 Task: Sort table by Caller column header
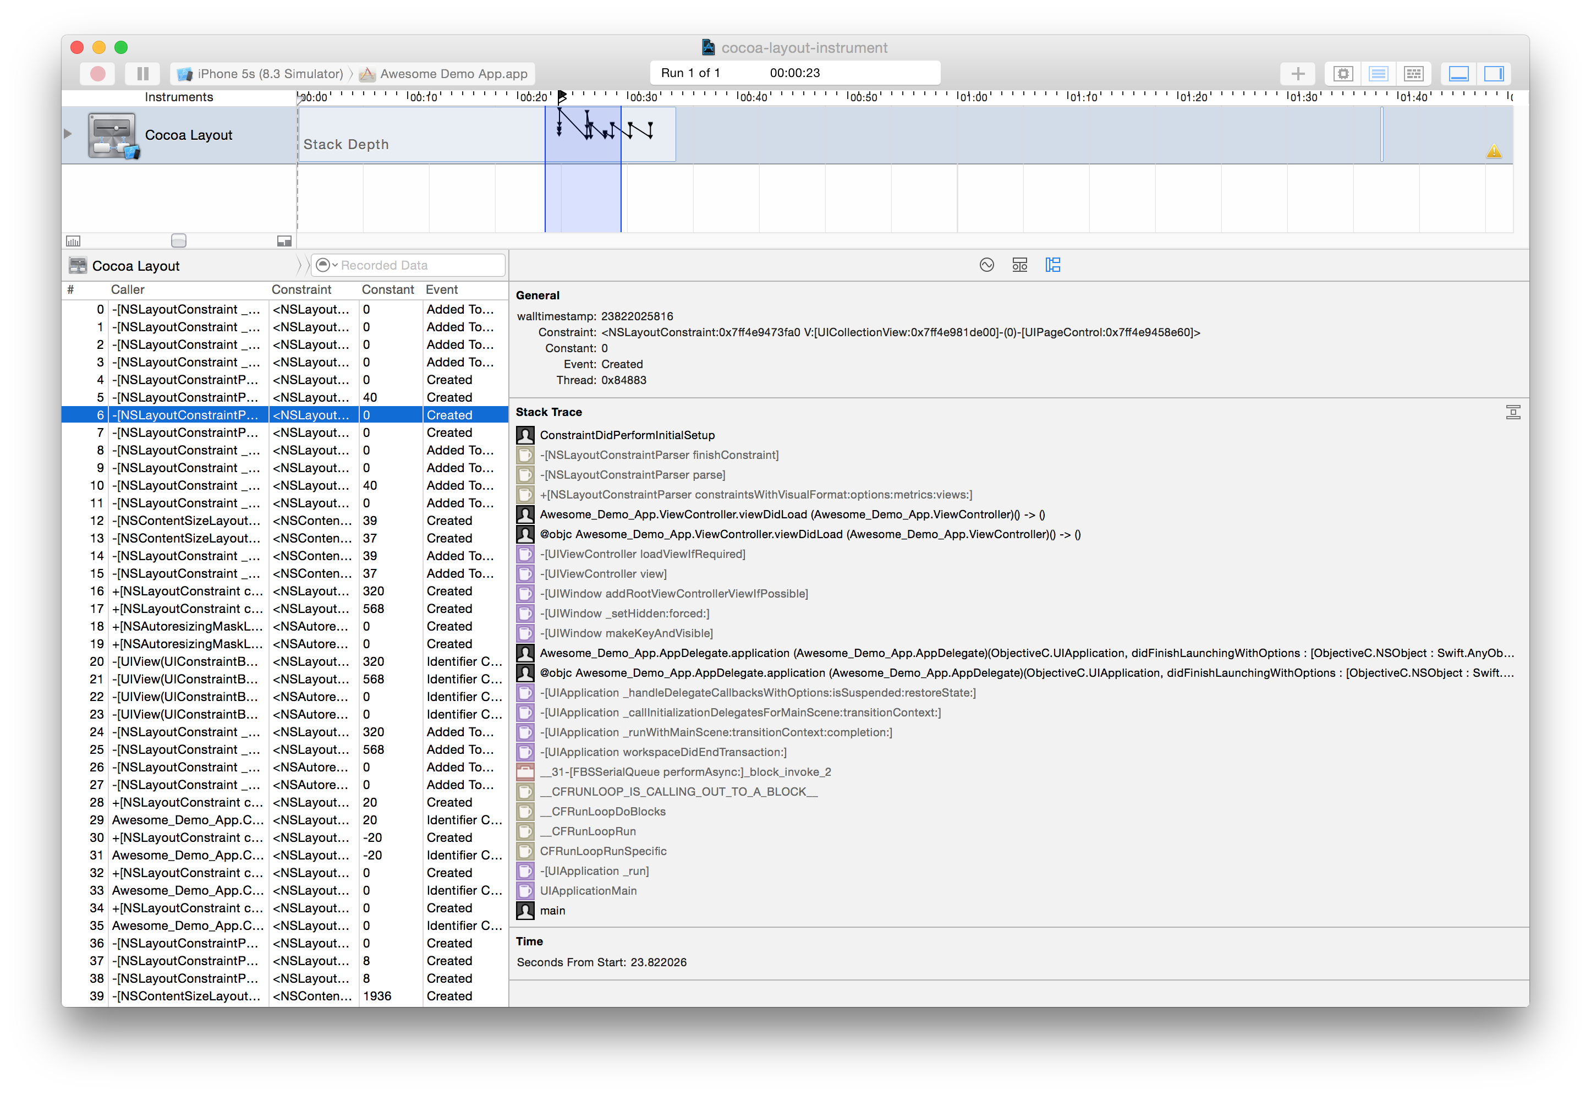[x=188, y=289]
